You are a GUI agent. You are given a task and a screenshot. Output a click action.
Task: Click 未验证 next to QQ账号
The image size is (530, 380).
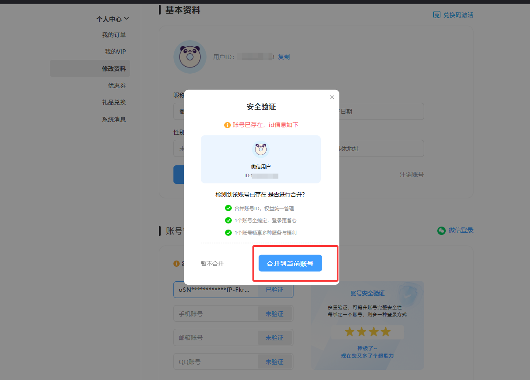pos(274,362)
